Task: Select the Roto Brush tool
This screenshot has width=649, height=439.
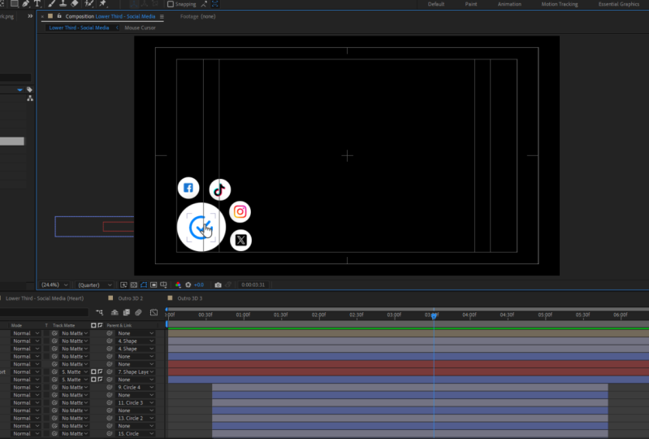Action: 89,4
